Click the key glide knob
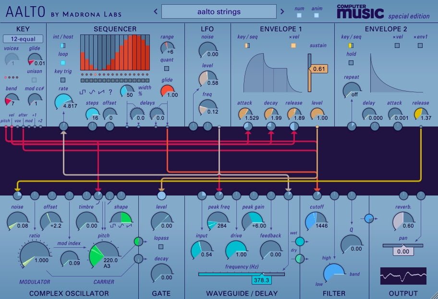Image resolution: width=438 pixels, height=299 pixels. (x=35, y=59)
